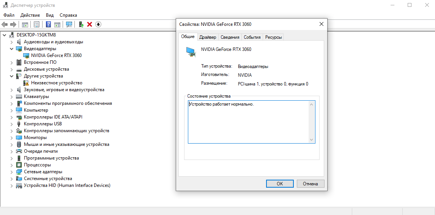435x215 pixels.
Task: Click the Дисковые устройства drive icon
Action: coord(19,69)
